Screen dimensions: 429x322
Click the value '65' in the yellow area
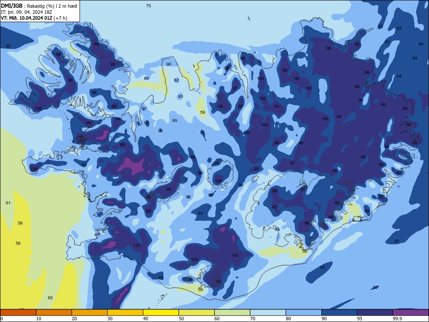pyautogui.click(x=50, y=298)
